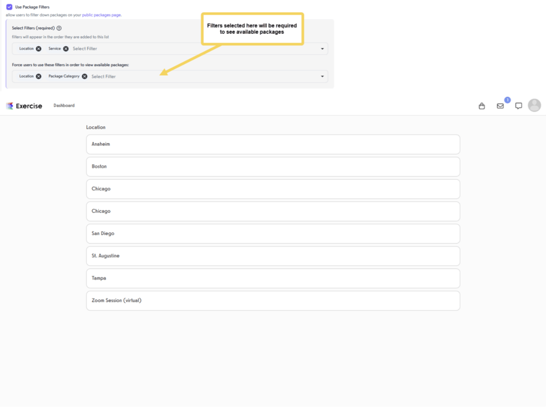The height and width of the screenshot is (407, 546).
Task: Expand the Select Filters dropdown arrow
Action: pyautogui.click(x=322, y=49)
